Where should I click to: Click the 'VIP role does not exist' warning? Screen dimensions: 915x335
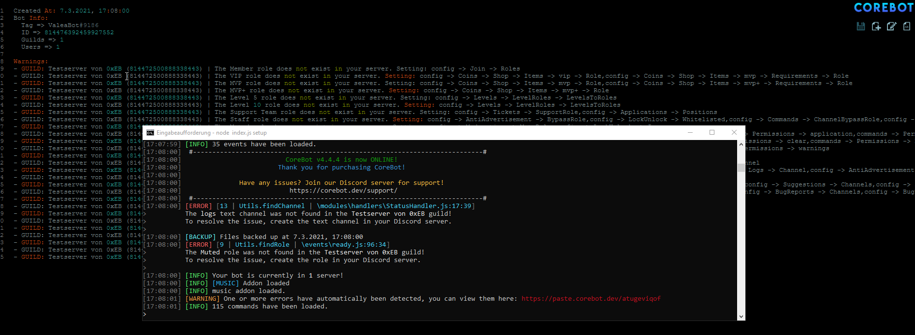[431, 76]
